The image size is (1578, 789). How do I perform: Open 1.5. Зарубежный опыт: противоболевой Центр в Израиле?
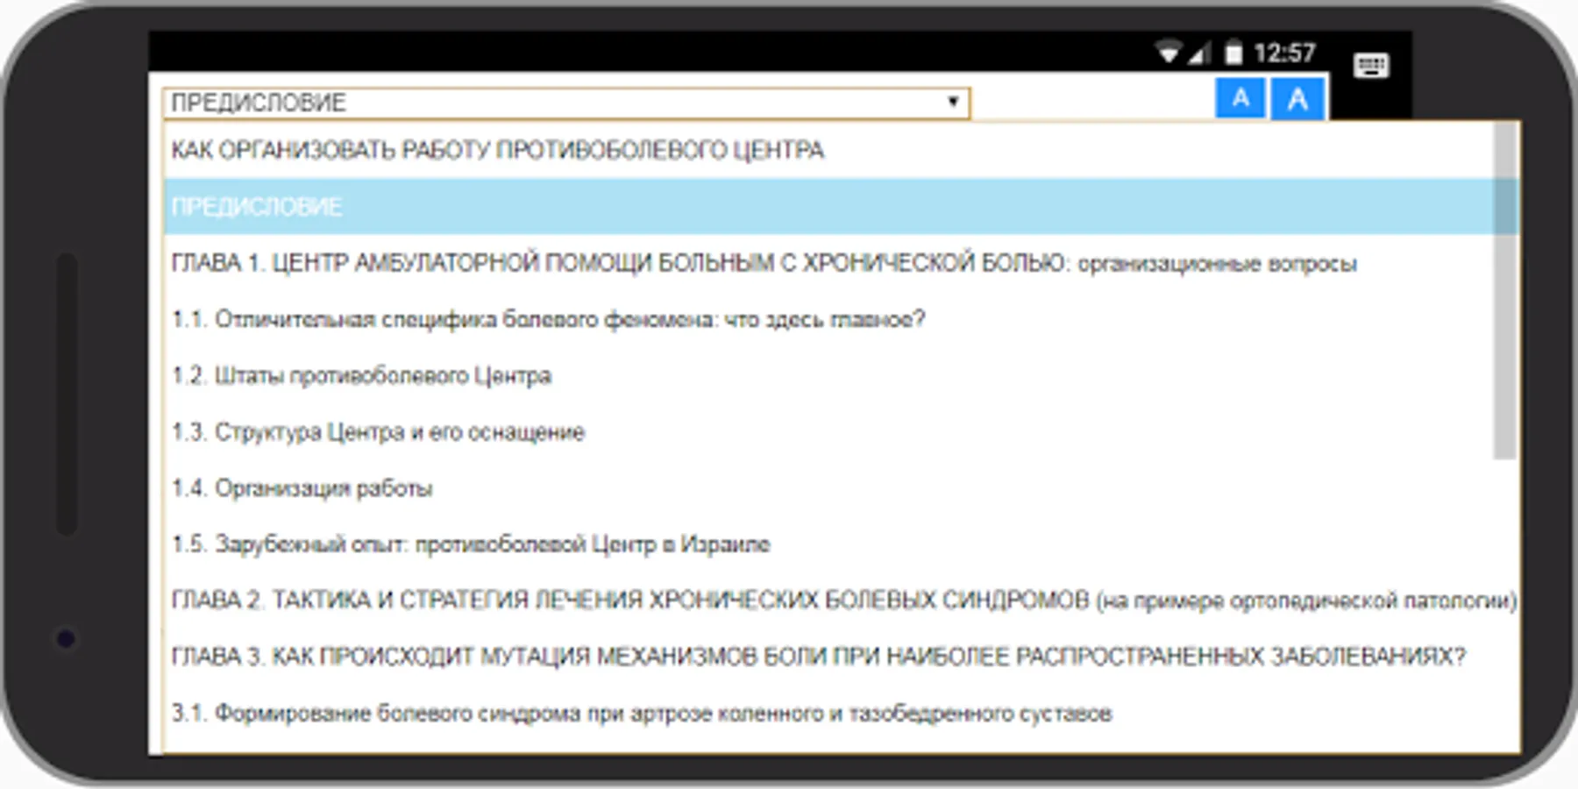pos(828,544)
